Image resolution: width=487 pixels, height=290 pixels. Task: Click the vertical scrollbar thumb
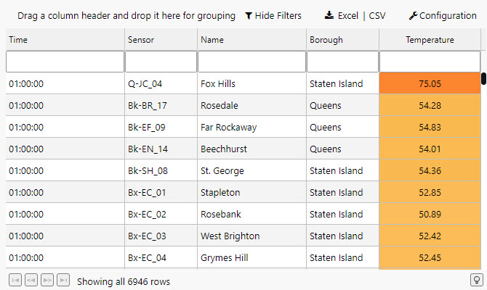[483, 78]
